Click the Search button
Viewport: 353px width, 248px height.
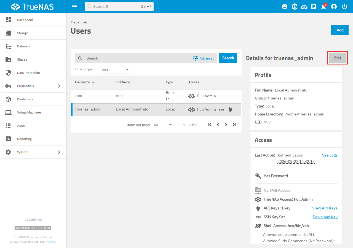(x=228, y=58)
